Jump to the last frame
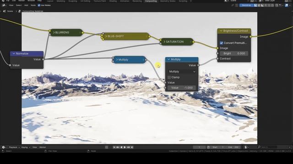Image resolution: width=293 pixels, height=164 pixels. pos(132,147)
